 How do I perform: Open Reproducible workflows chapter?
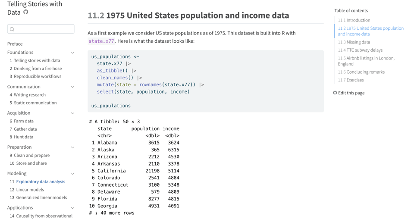(38, 76)
